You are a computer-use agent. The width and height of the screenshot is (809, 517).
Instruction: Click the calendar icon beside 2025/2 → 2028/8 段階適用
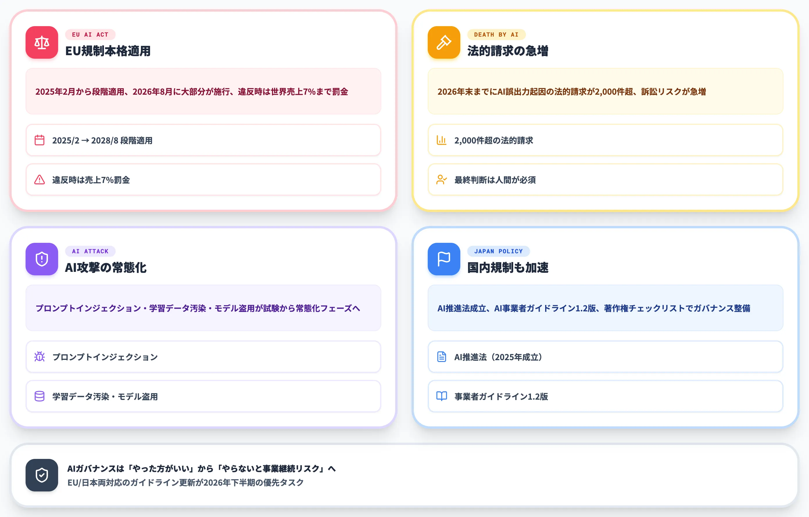pyautogui.click(x=40, y=140)
